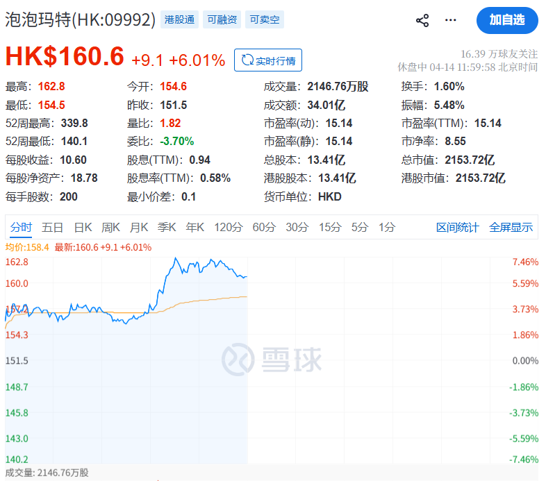Click the 港股通 tag
Image resolution: width=546 pixels, height=481 pixels.
[x=179, y=19]
